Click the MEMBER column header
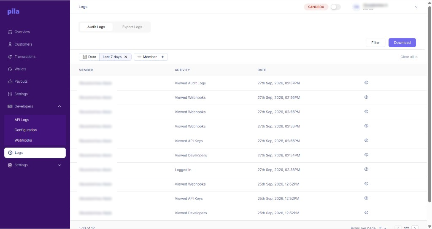The height and width of the screenshot is (229, 432). click(86, 70)
